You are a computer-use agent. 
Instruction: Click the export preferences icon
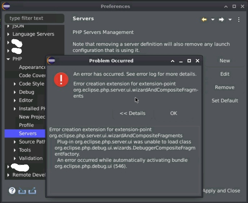tap(32, 191)
